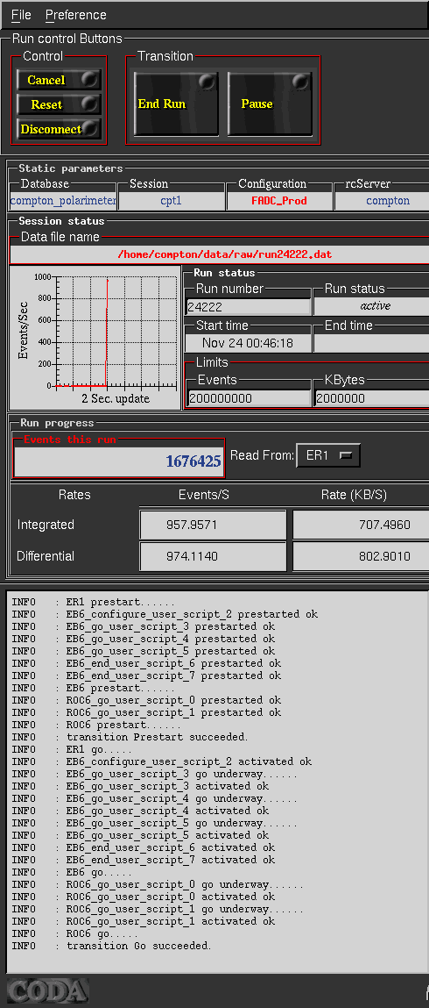Click the indicator light on End Run
The width and height of the screenshot is (429, 1008).
(x=207, y=82)
